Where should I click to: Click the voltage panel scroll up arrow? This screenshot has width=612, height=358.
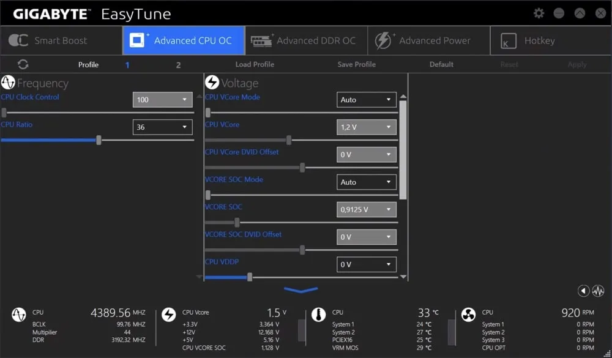[x=403, y=97]
